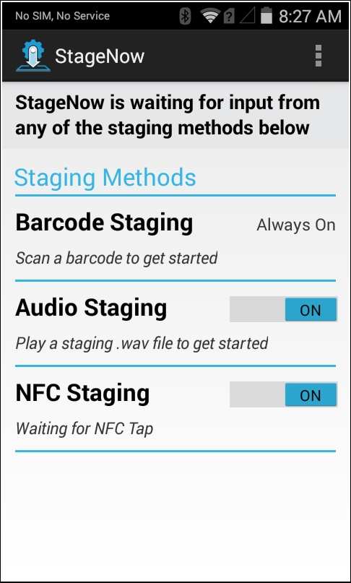
Task: Turn off the NFC Staging switch
Action: click(283, 394)
